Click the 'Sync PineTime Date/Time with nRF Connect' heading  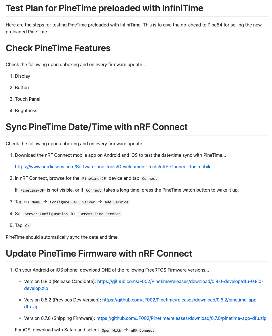coord(97,127)
